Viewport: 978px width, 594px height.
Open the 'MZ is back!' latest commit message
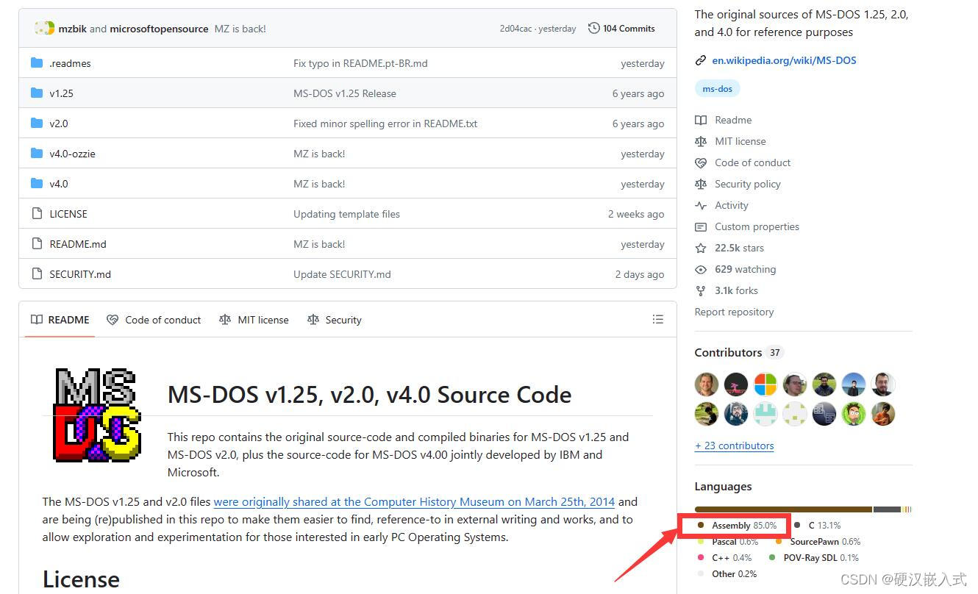240,29
